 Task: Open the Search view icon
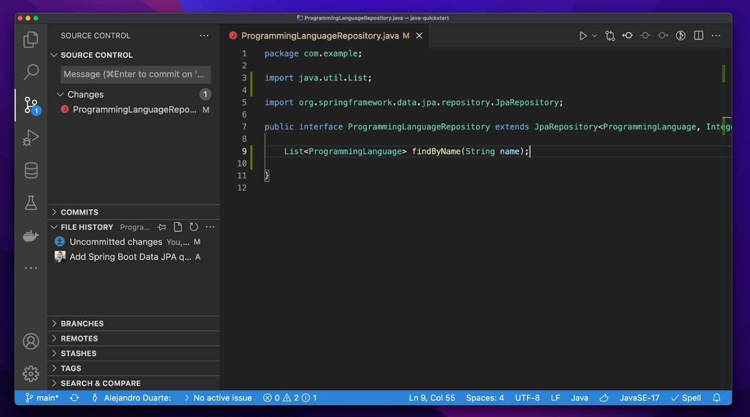[31, 72]
